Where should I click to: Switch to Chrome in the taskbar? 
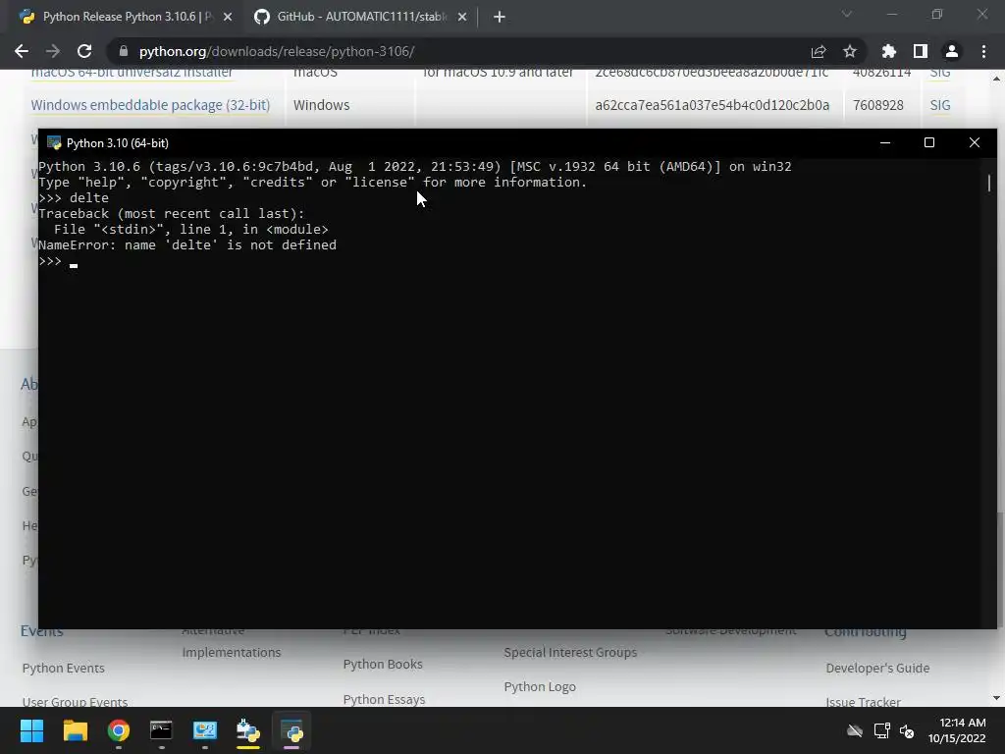(119, 730)
